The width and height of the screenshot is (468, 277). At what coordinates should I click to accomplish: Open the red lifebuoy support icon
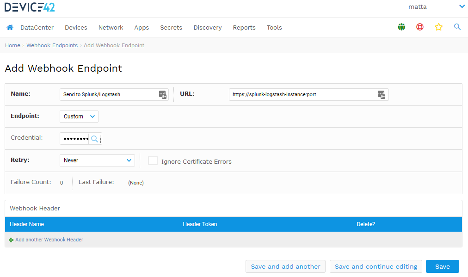point(419,27)
